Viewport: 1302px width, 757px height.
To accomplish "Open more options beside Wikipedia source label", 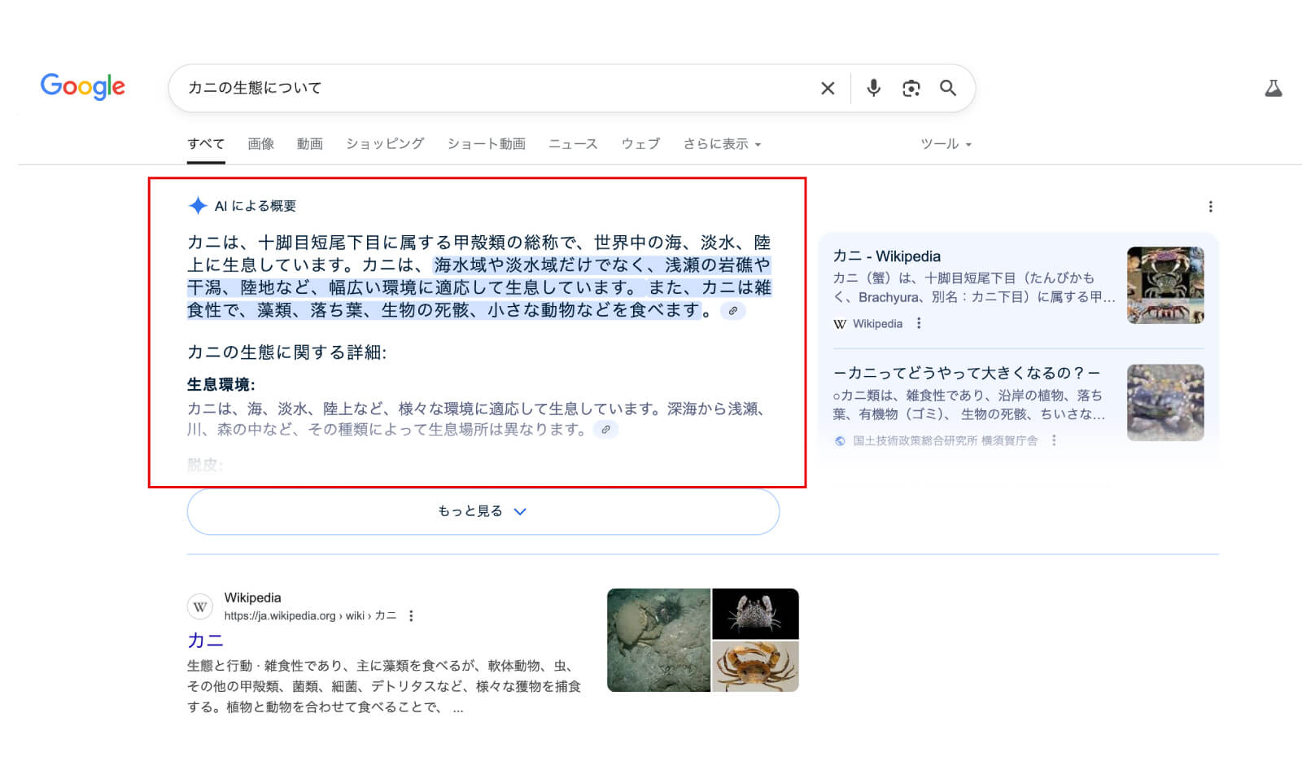I will click(919, 323).
